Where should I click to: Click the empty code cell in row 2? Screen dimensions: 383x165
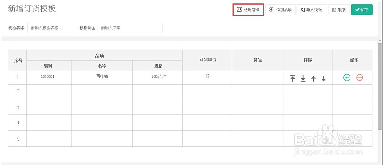tap(49, 92)
